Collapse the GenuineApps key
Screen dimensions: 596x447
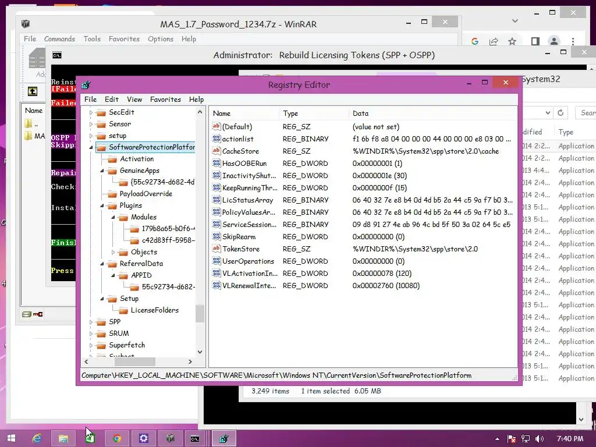click(102, 171)
